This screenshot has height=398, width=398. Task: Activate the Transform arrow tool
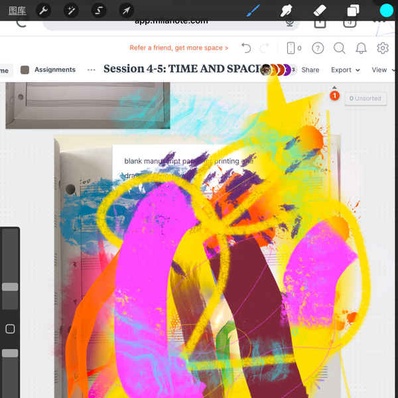[x=125, y=11]
